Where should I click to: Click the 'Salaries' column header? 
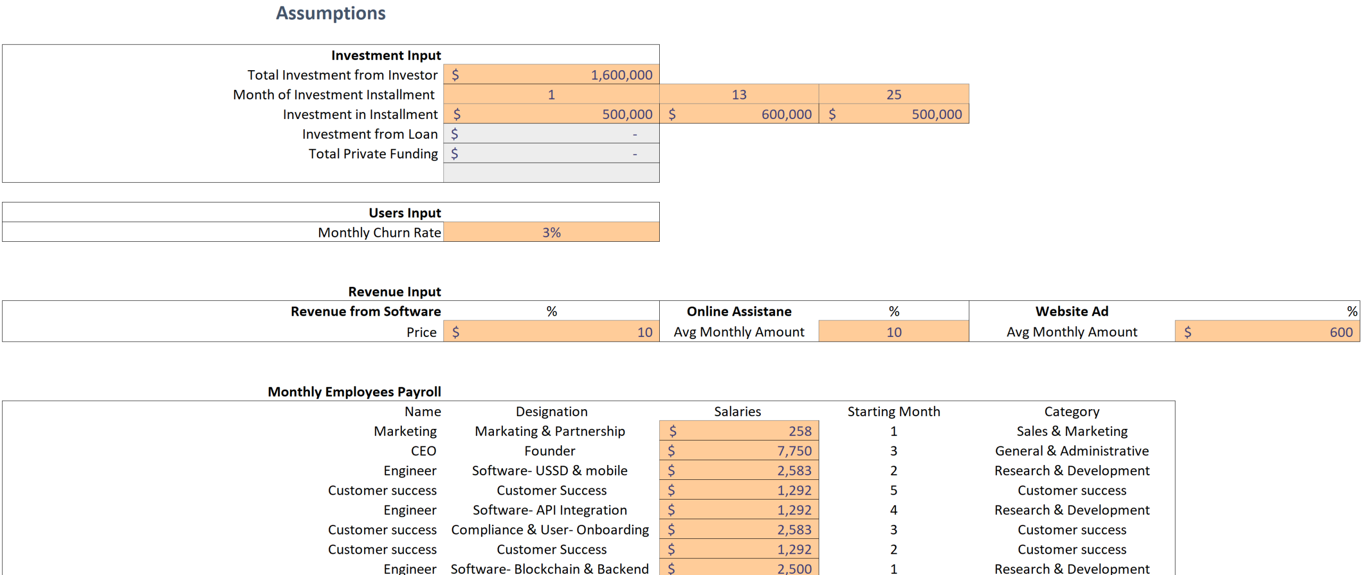click(x=737, y=411)
